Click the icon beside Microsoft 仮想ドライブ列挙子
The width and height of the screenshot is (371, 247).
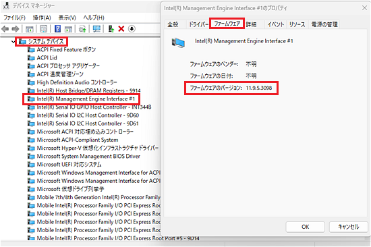pos(31,189)
